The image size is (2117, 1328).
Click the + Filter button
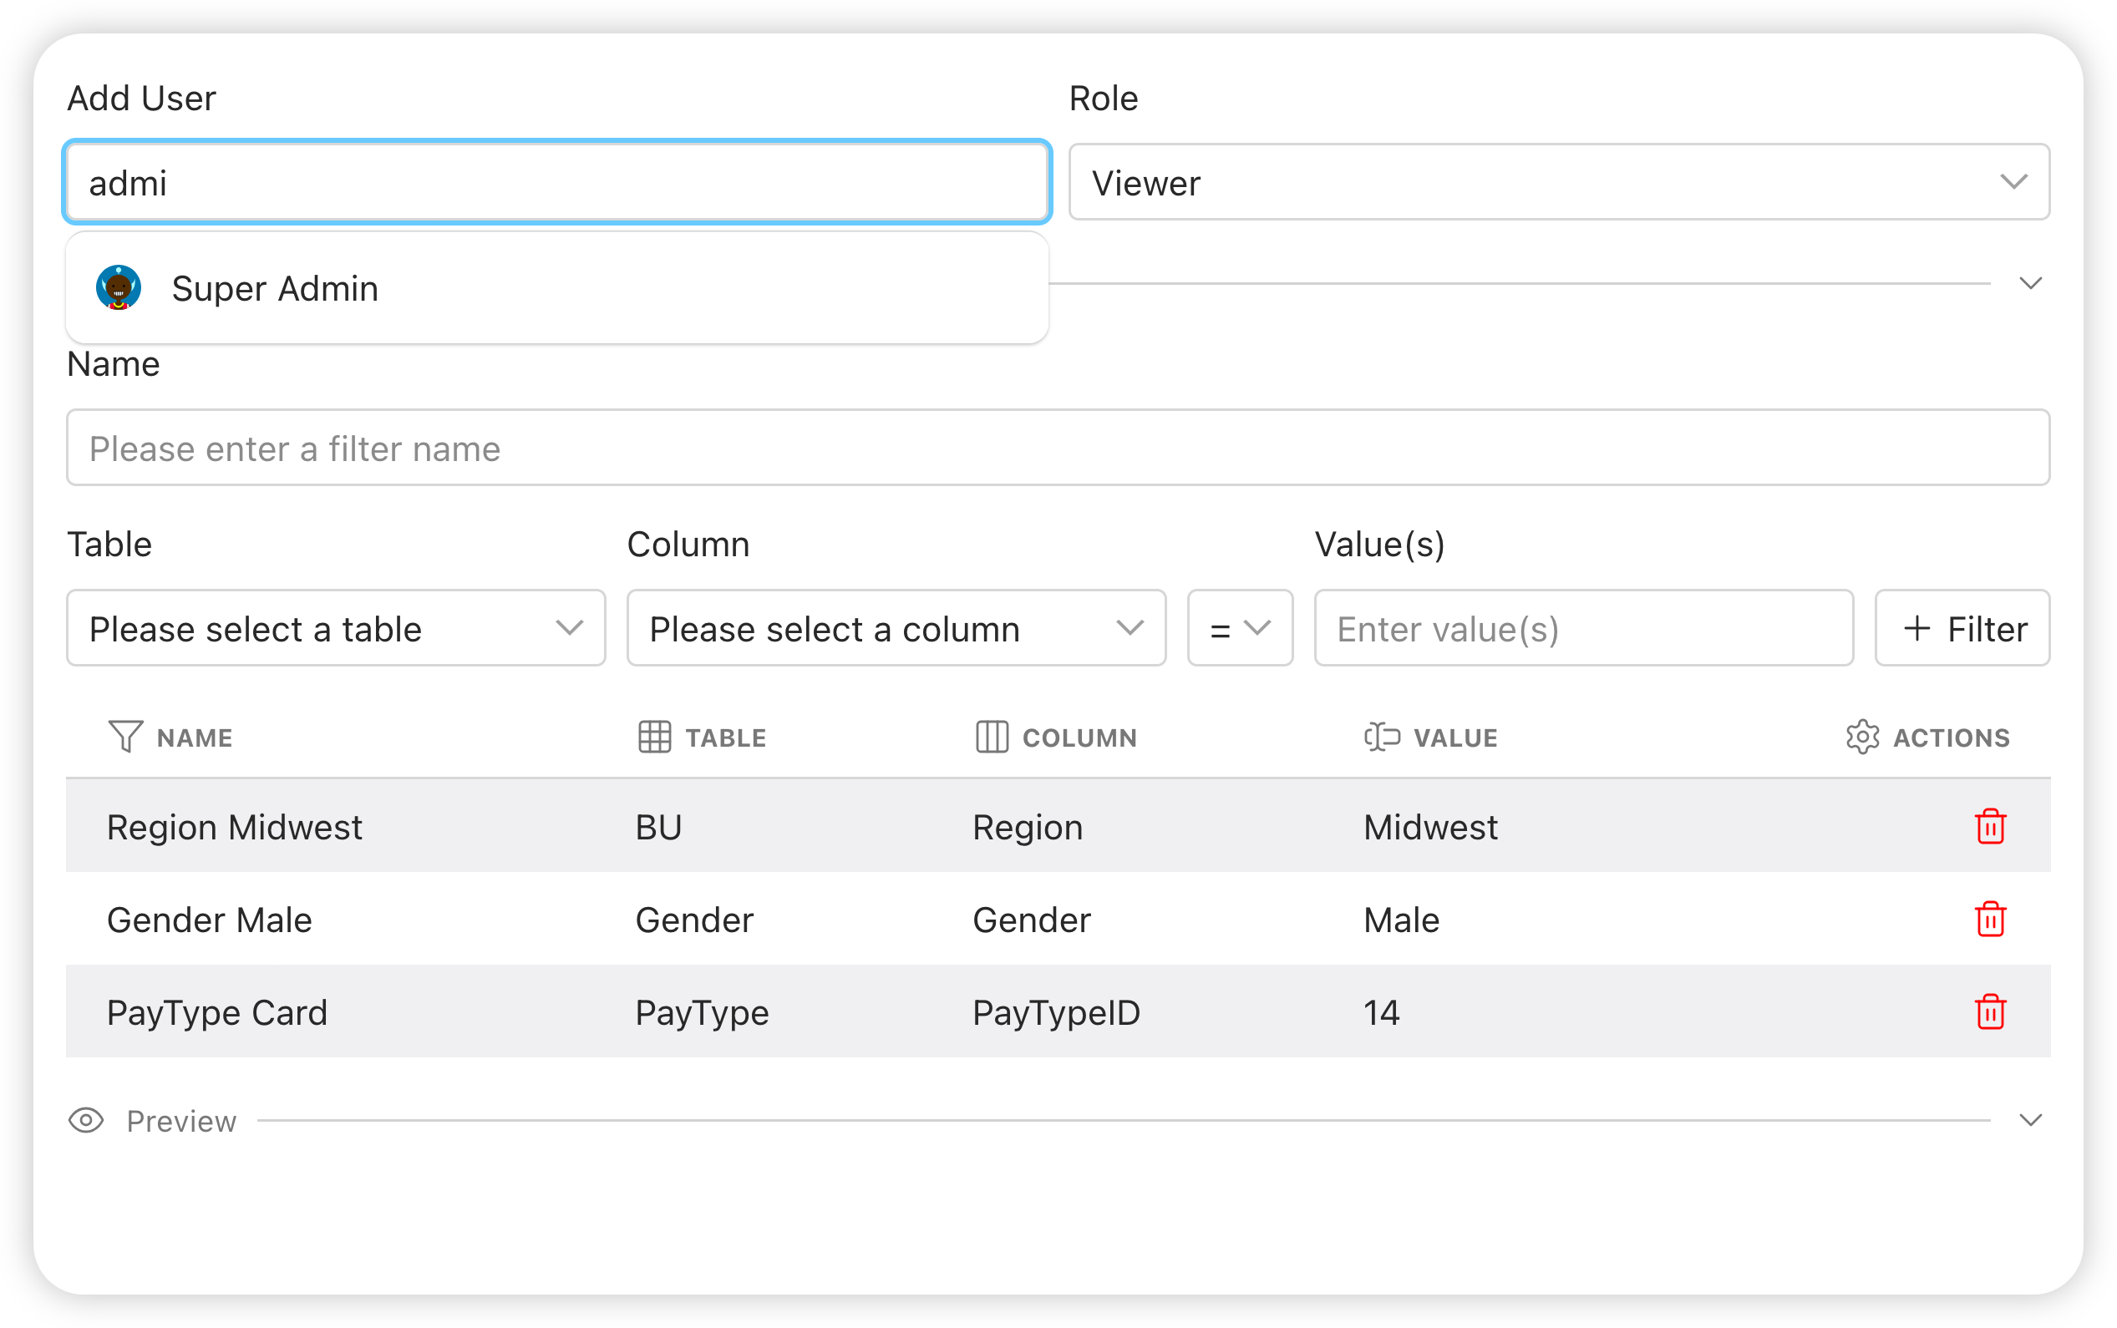(x=1962, y=629)
